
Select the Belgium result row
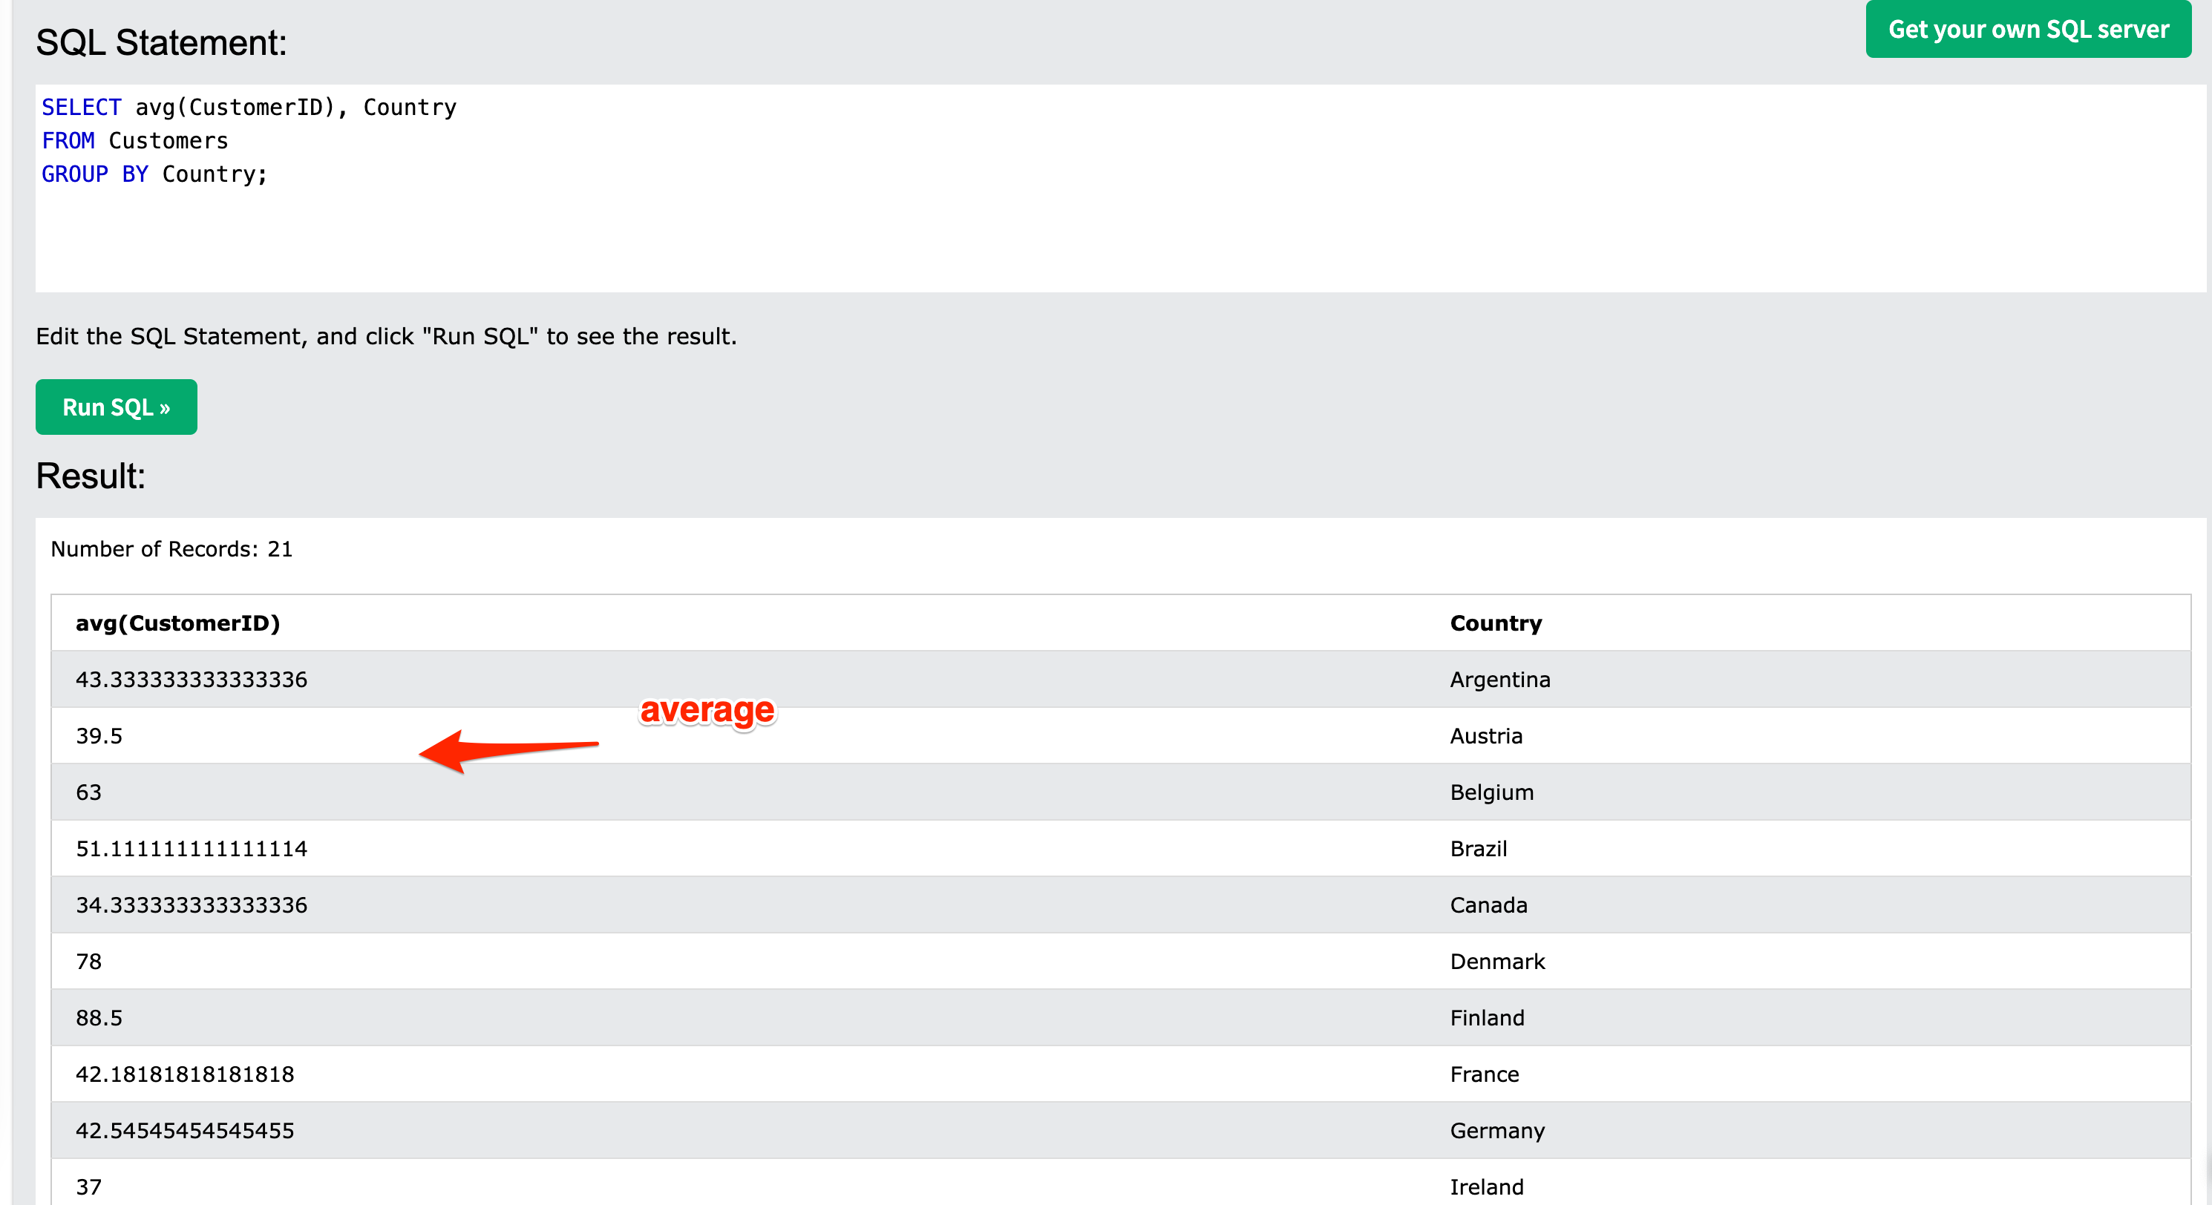tap(1116, 792)
